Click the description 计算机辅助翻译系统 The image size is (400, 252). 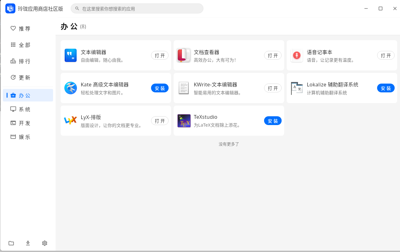tap(327, 93)
